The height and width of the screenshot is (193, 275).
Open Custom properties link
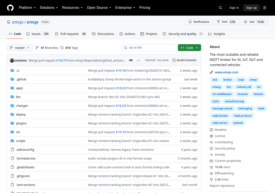point(228,161)
